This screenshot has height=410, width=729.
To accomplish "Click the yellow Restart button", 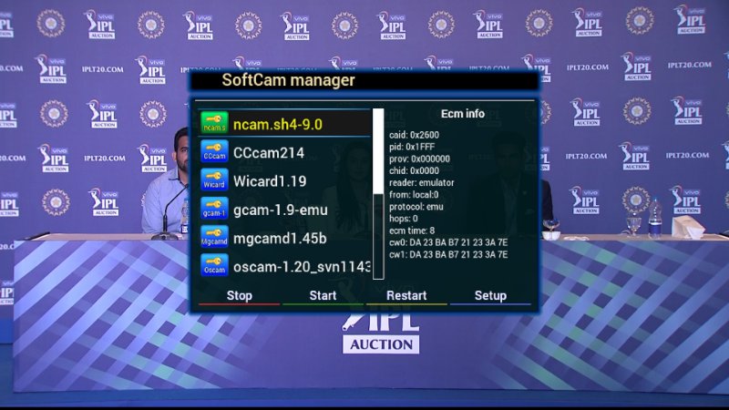I will point(406,295).
